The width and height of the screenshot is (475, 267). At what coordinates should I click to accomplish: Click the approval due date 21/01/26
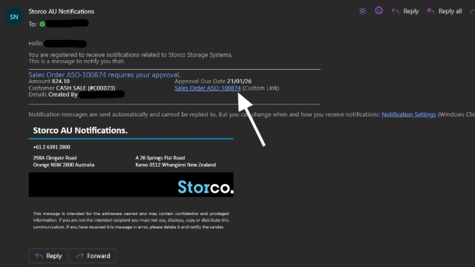click(239, 81)
